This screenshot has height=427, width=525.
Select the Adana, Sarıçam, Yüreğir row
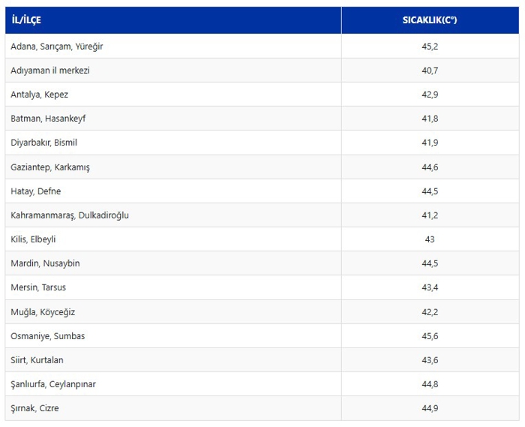point(57,47)
